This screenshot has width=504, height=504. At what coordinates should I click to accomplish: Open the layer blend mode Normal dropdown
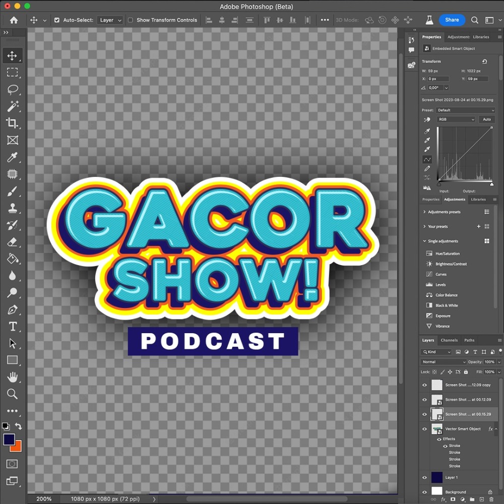click(x=444, y=362)
